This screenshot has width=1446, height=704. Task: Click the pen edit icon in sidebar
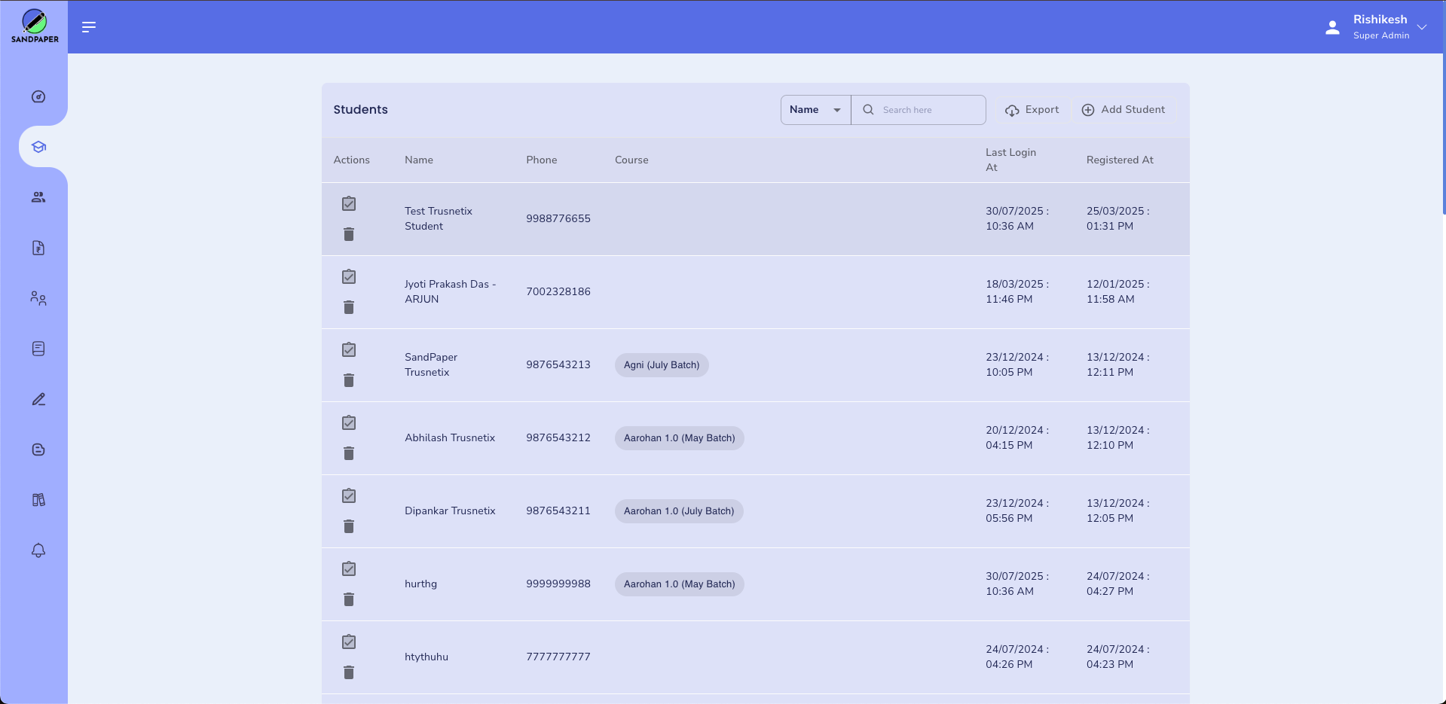(x=38, y=399)
